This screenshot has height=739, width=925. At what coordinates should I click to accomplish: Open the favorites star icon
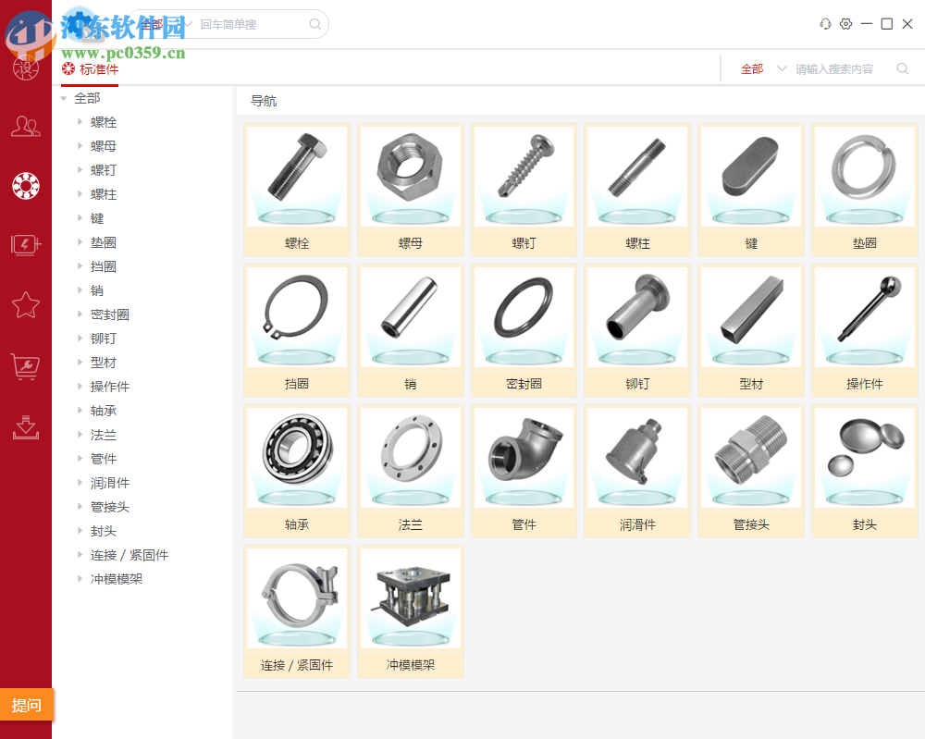25,304
